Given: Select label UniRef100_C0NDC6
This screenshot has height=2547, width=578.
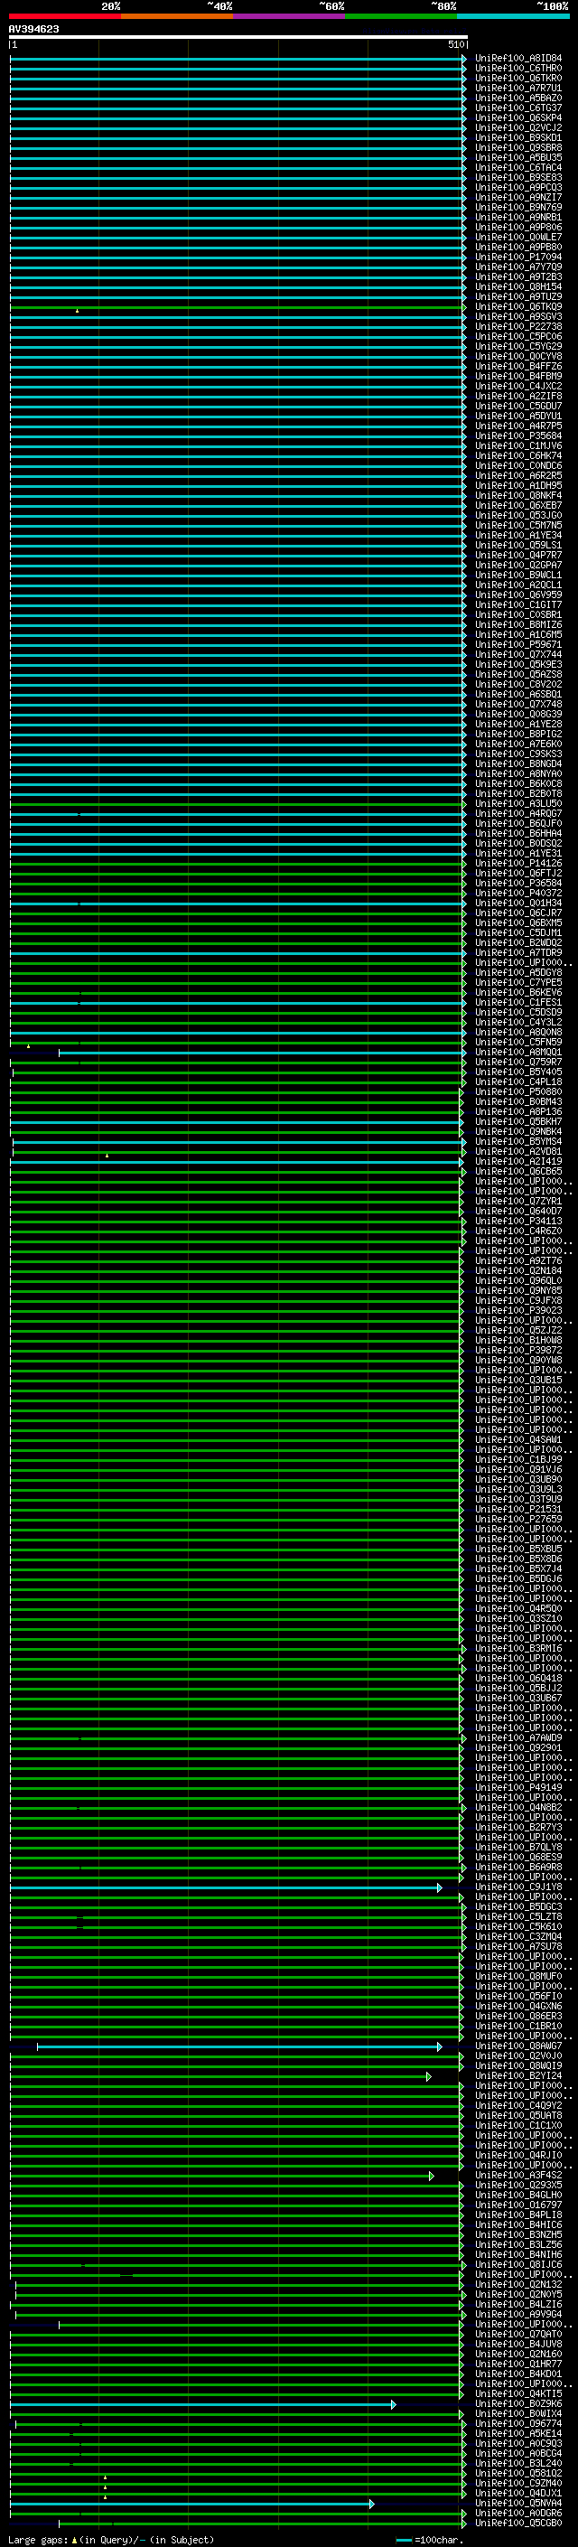Looking at the screenshot, I should (x=517, y=465).
